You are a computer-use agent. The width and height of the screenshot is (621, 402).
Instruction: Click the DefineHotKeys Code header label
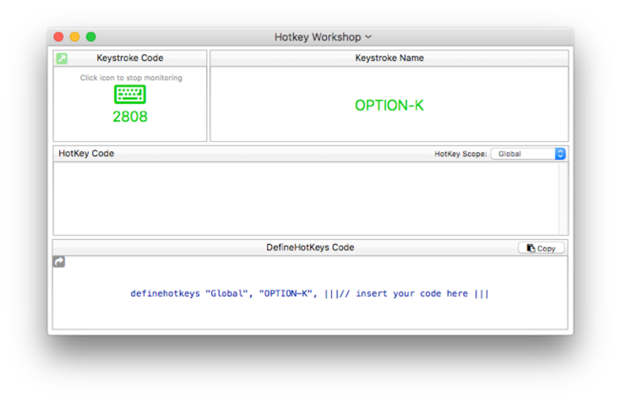[x=310, y=247]
